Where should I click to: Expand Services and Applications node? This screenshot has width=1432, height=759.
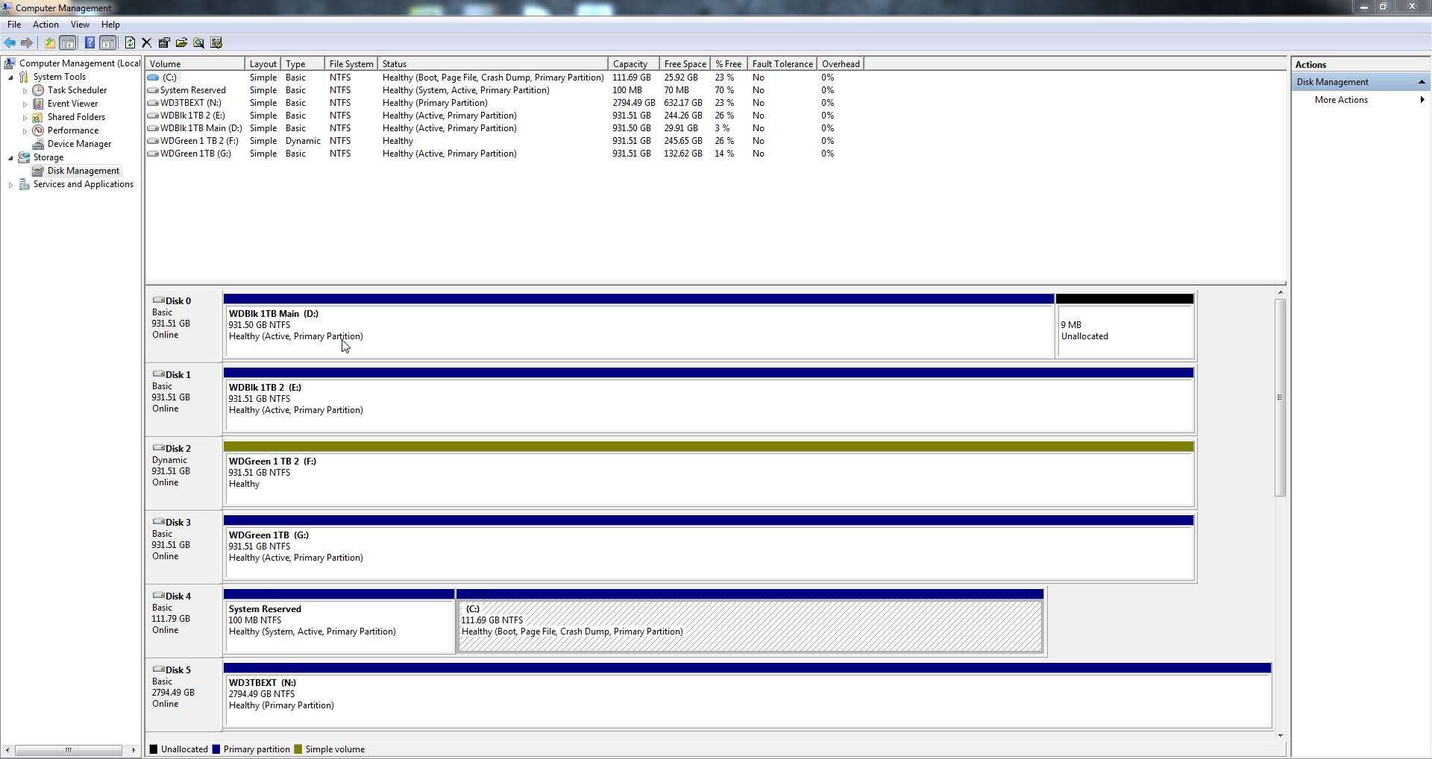pos(10,185)
